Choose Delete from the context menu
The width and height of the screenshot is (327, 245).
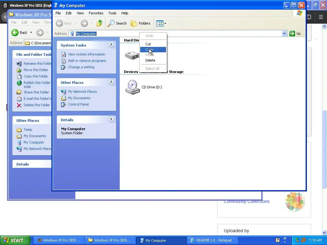[153, 60]
